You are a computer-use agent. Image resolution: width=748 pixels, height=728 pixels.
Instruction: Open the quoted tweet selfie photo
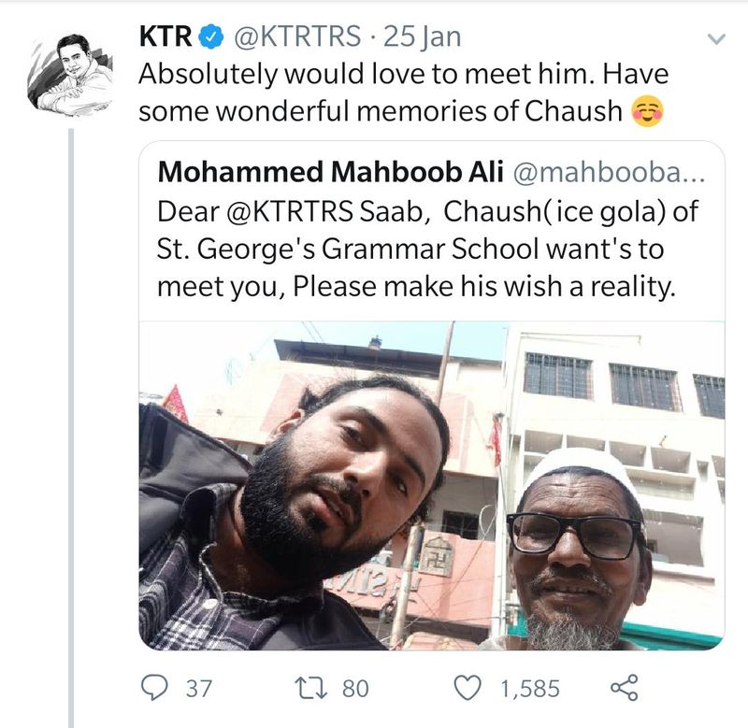[x=431, y=485]
